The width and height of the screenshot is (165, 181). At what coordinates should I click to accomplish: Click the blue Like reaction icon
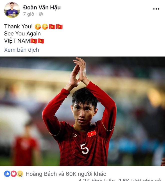pos(7,174)
